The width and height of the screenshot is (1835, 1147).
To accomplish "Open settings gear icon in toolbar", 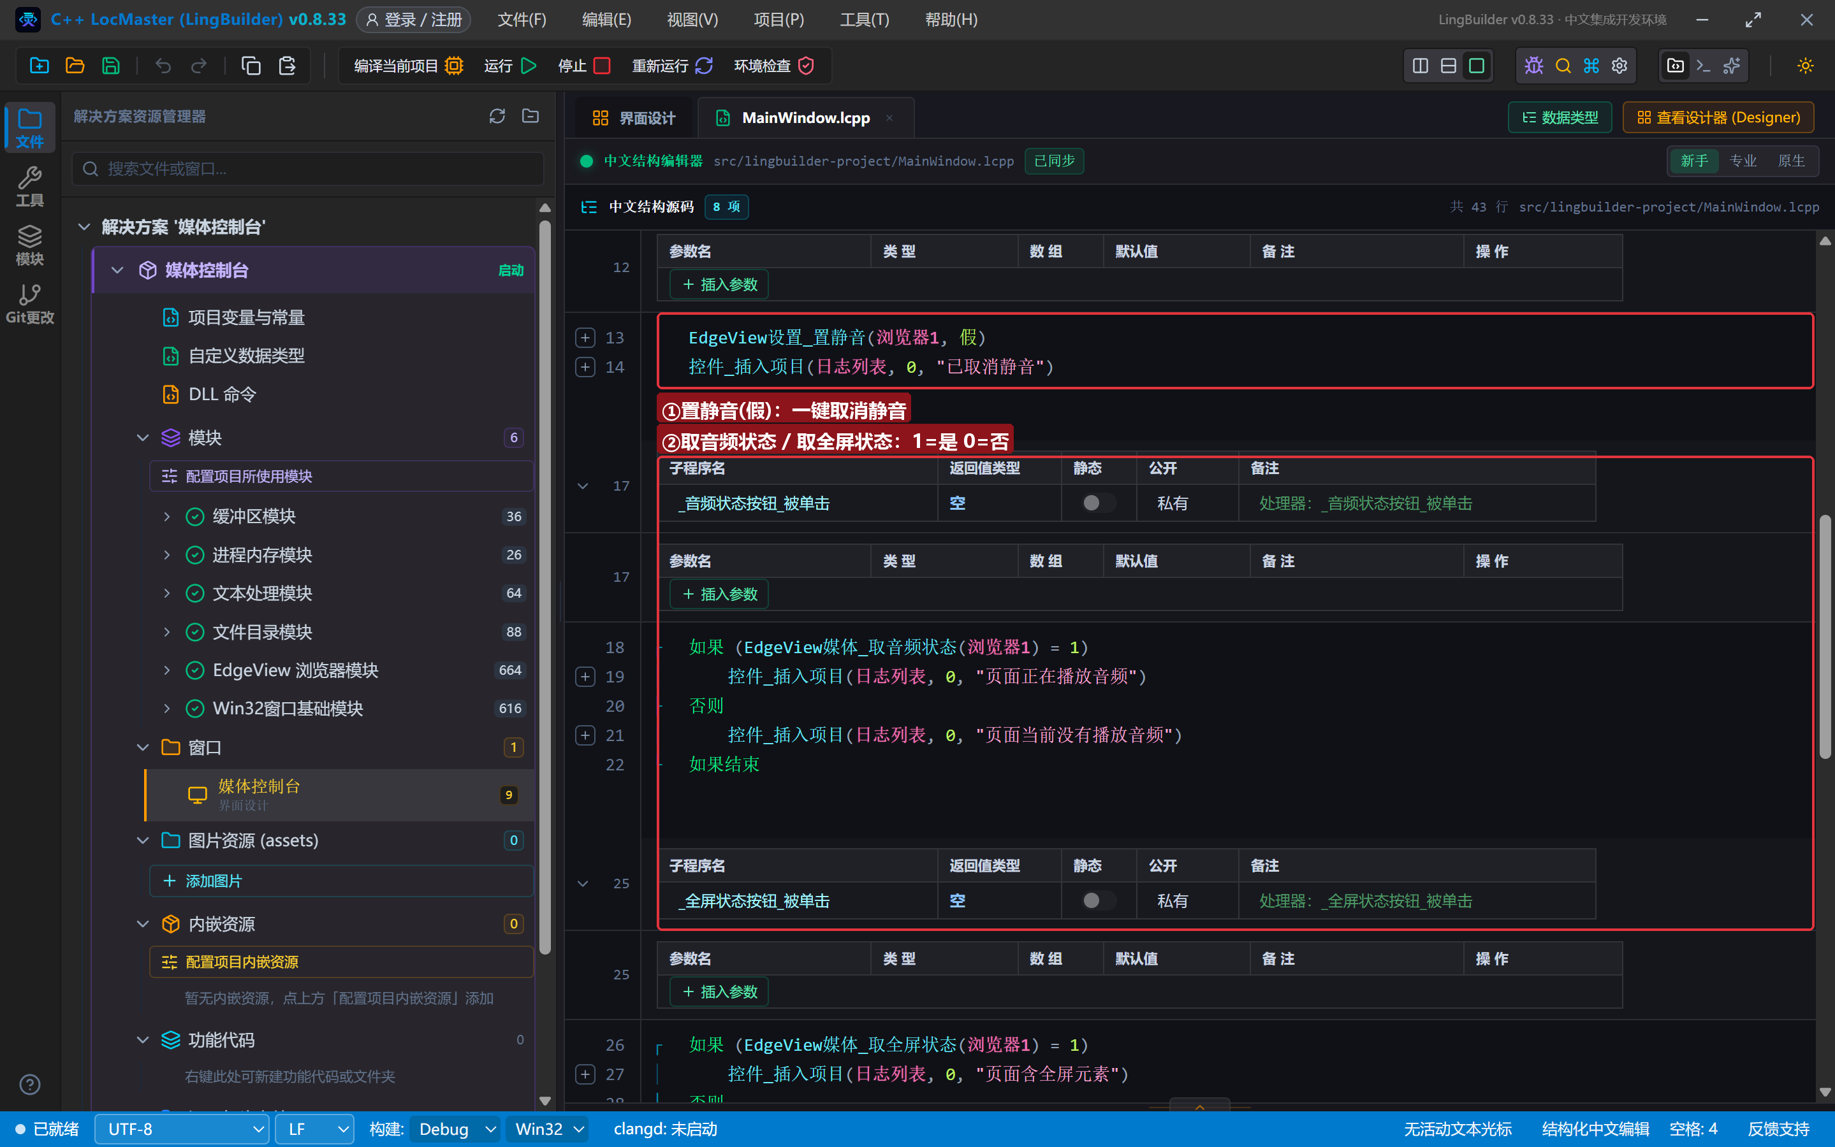I will pos(1619,66).
